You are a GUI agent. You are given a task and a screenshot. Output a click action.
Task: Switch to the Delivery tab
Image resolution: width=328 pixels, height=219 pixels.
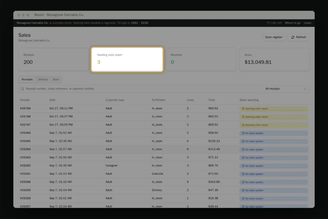43,80
